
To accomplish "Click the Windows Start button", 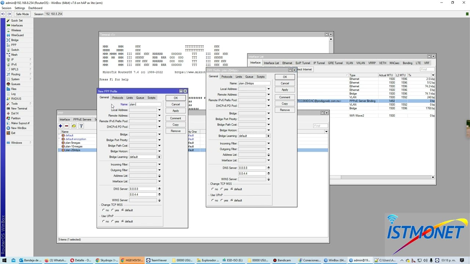I will 4,260.
